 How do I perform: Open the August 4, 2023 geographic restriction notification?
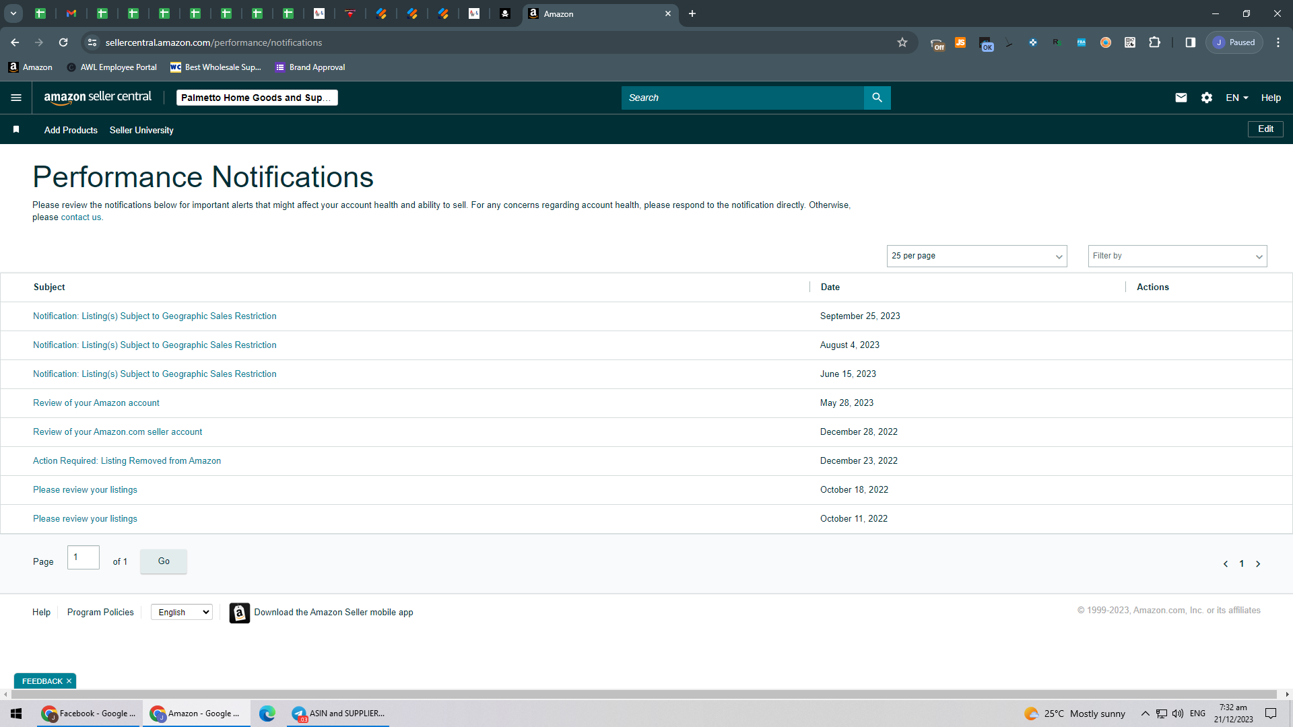tap(155, 345)
